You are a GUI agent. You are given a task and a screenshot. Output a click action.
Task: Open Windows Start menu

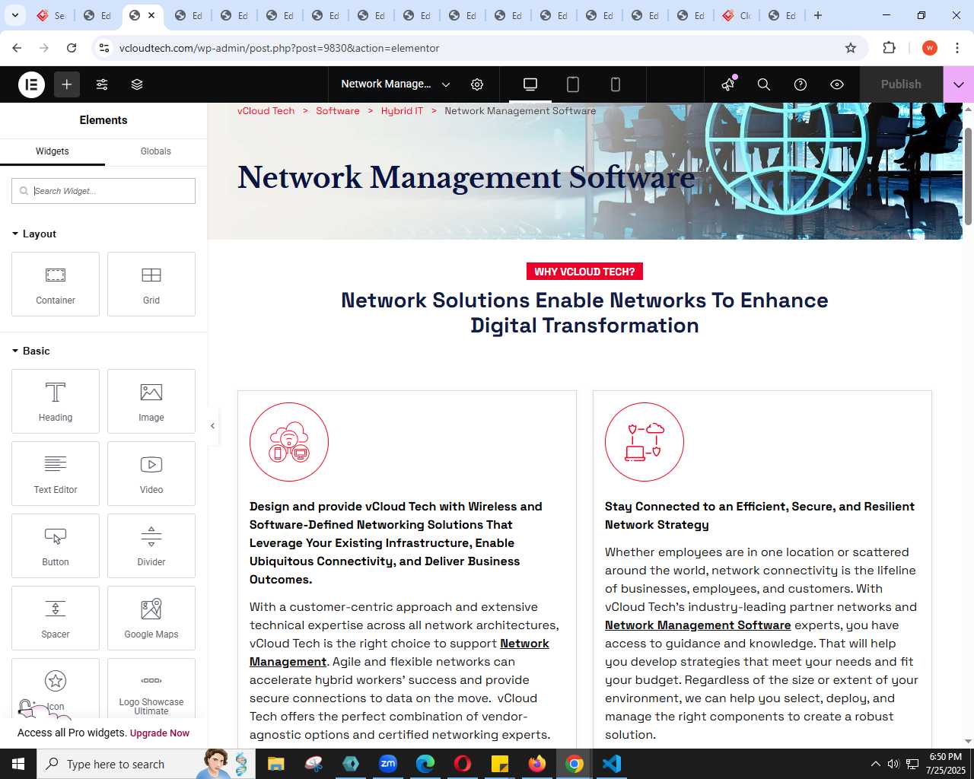[18, 764]
